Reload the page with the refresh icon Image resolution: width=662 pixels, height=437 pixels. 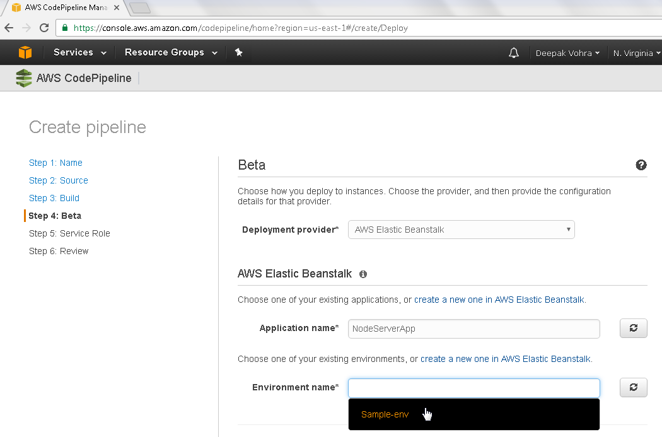click(x=44, y=28)
